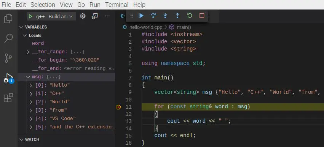Expand the [5] "and the C++ extensio" element

pos(31,127)
